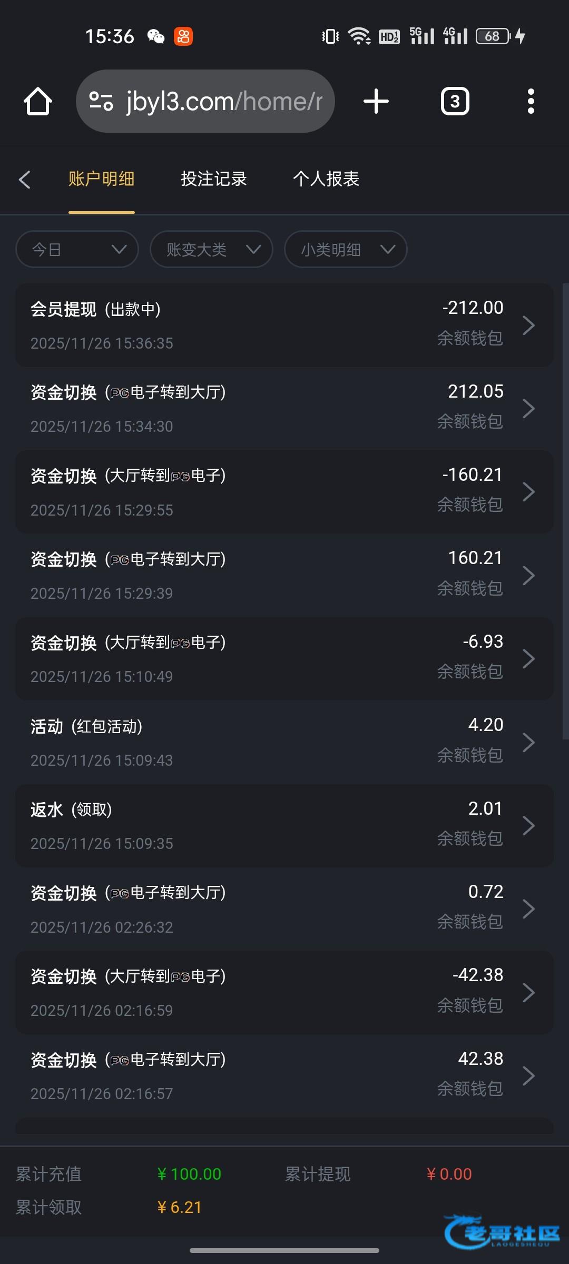Expand the 账变大类 filter dropdown
Image resolution: width=569 pixels, height=1264 pixels.
tap(211, 249)
